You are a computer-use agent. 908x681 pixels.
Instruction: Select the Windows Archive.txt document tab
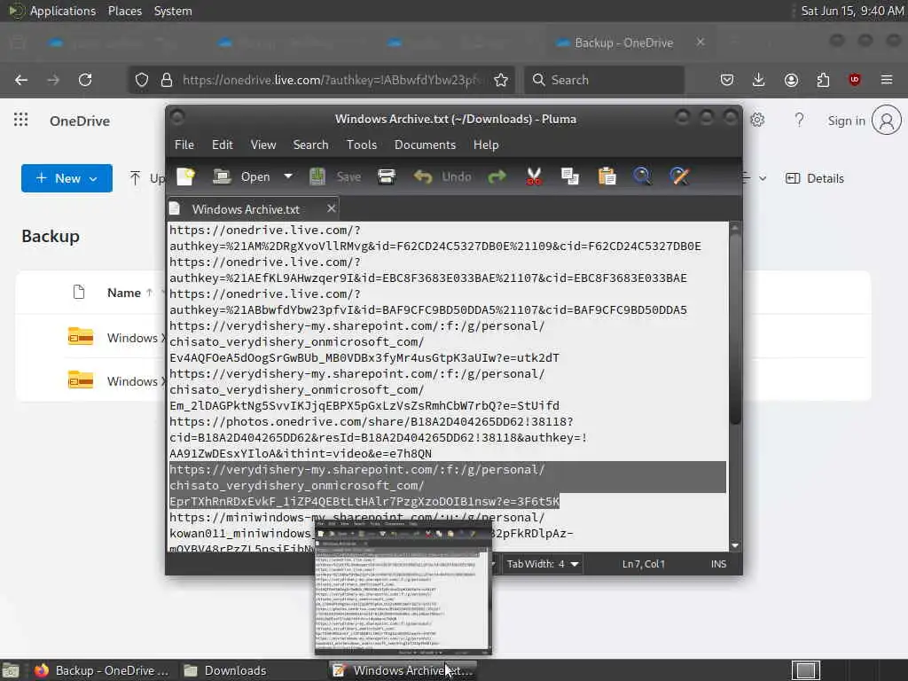tap(246, 209)
